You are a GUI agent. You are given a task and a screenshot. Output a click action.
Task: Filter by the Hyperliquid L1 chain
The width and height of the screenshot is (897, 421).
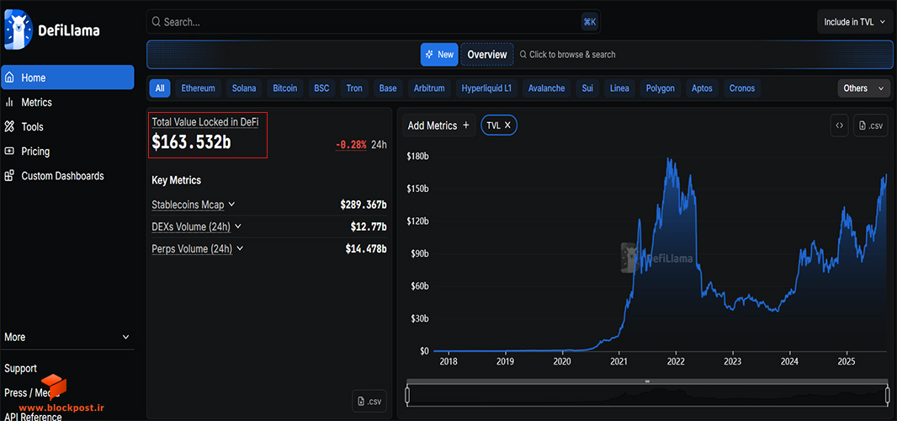[486, 88]
